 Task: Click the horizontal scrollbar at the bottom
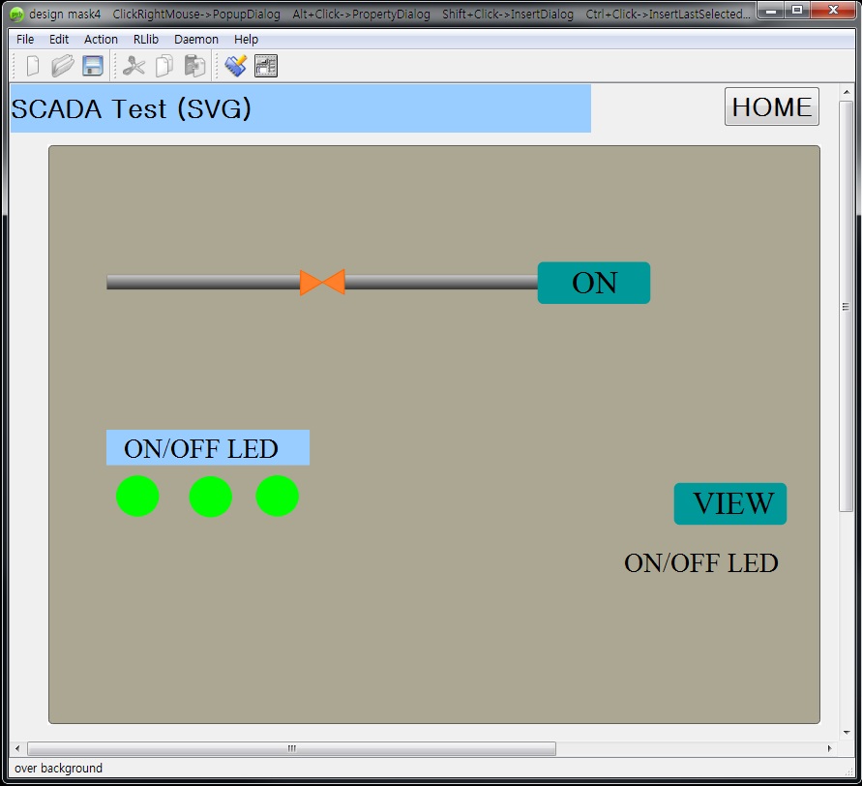point(290,747)
